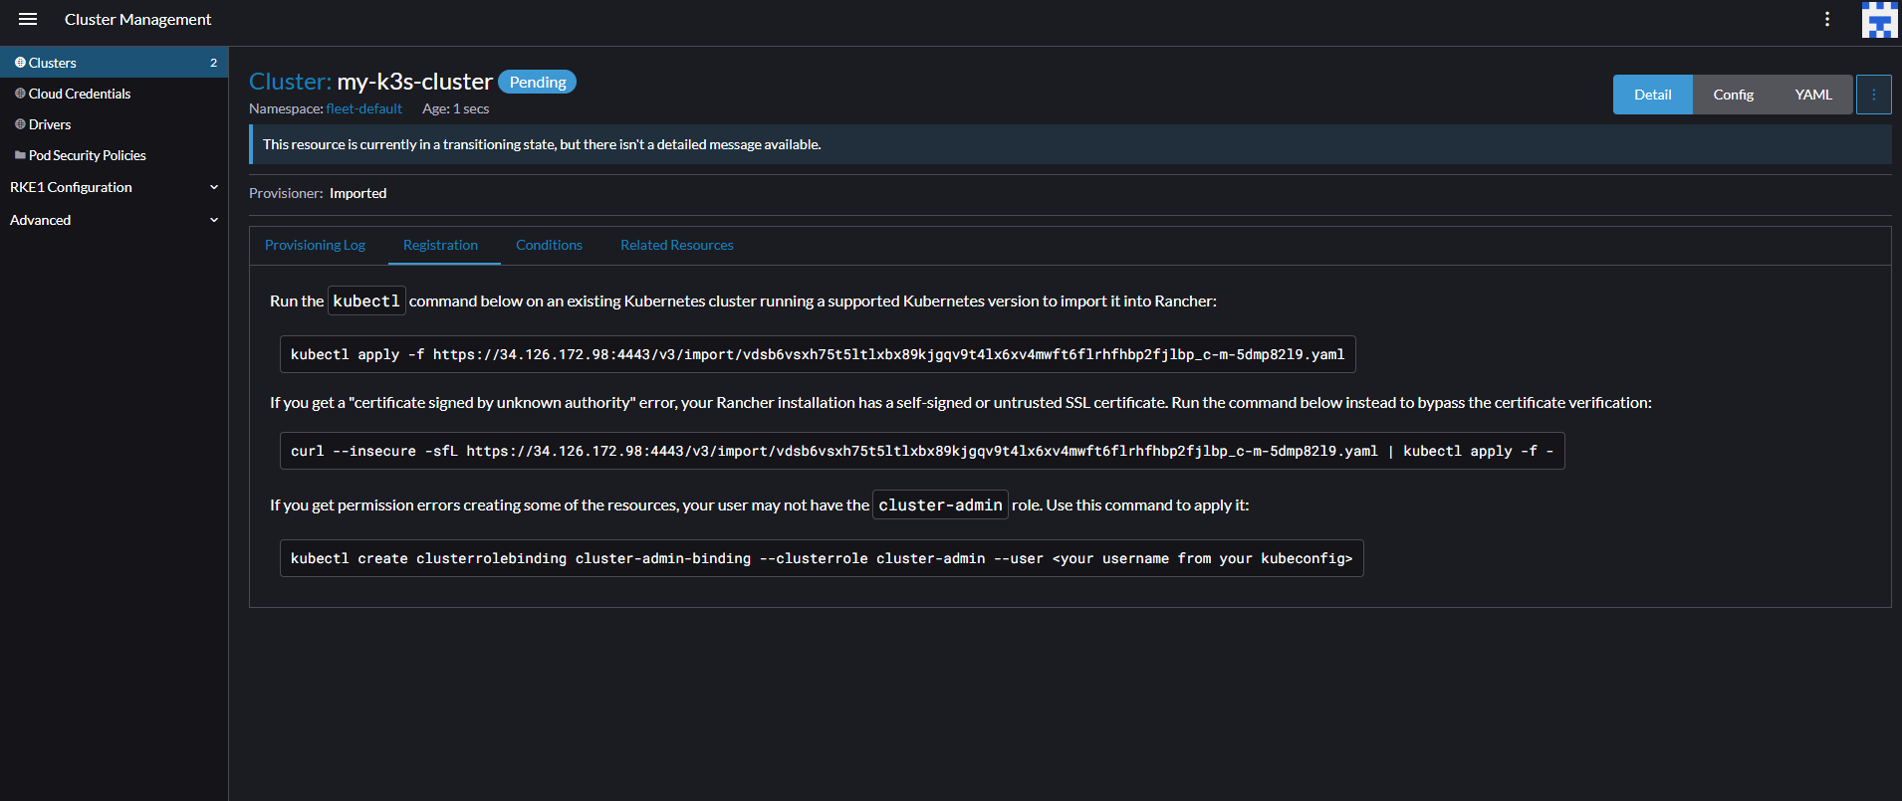Click the Clusters count badge '2'
This screenshot has height=801, width=1902.
pyautogui.click(x=213, y=63)
